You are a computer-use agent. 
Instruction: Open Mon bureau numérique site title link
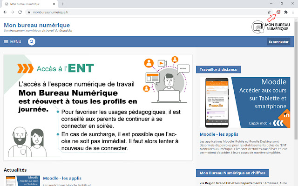37,25
